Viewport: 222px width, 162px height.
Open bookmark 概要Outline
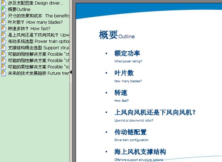(19, 10)
